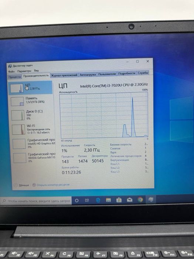Open the Mail app from the taskbar
Screen dimensions: 194x259
(130, 200)
